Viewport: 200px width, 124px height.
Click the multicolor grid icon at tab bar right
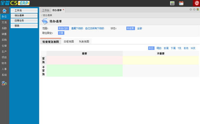point(198,9)
